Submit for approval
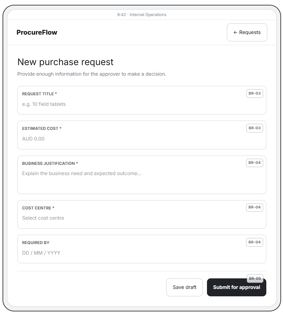The width and height of the screenshot is (283, 313). 236,287
